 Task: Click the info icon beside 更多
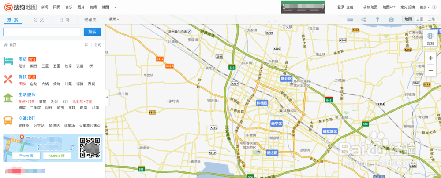click(x=434, y=7)
